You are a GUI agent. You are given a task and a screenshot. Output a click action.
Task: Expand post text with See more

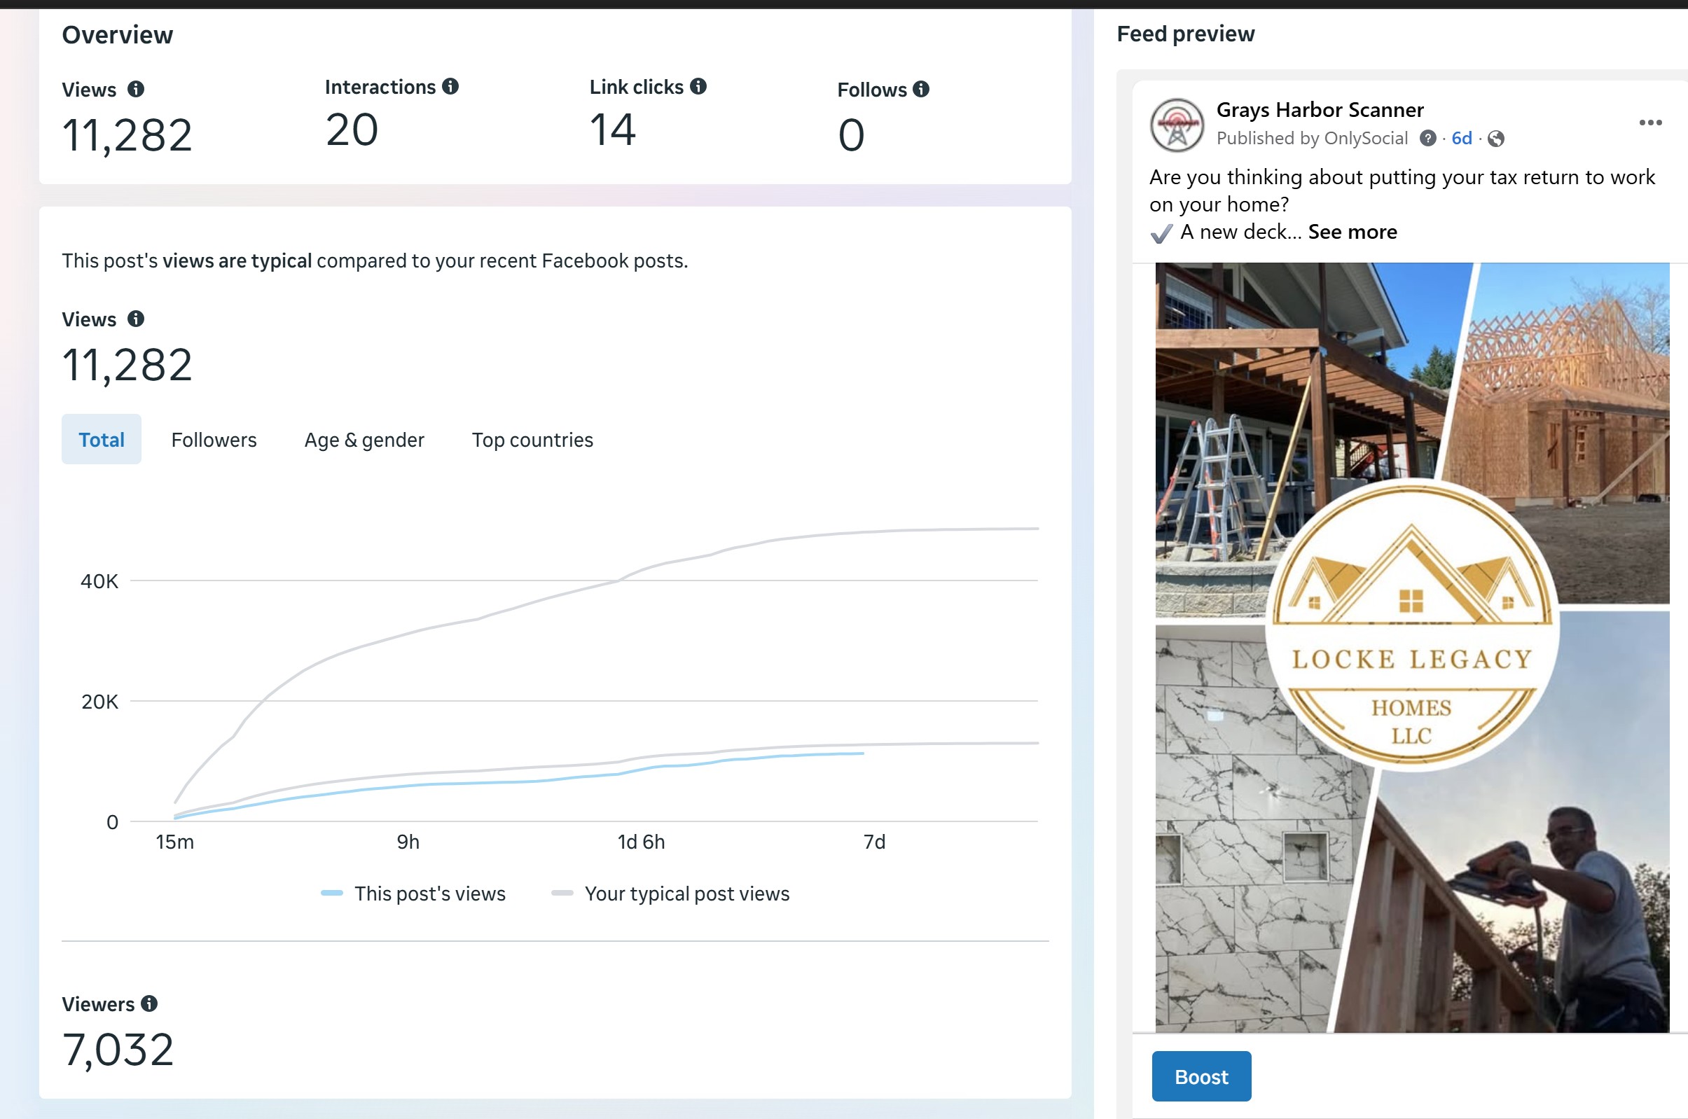tap(1352, 232)
